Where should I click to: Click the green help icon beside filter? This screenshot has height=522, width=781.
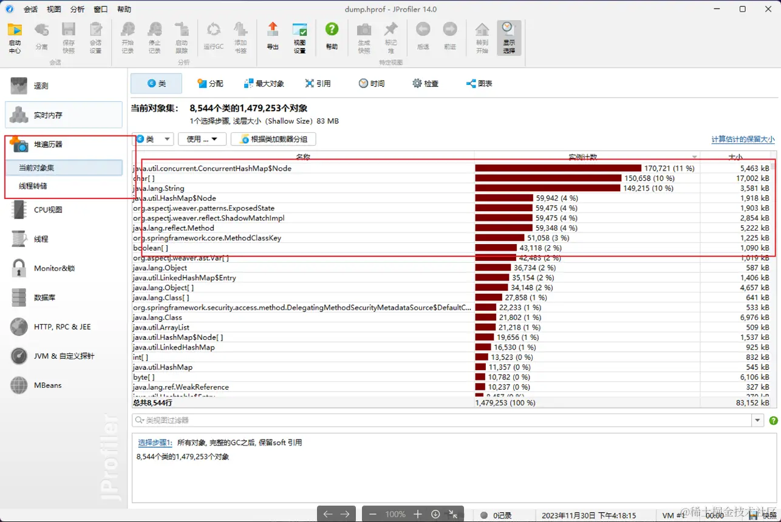[774, 421]
